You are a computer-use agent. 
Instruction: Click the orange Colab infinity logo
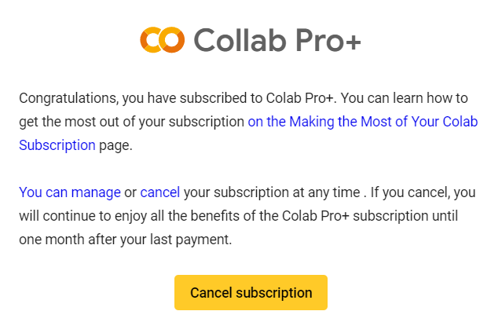point(162,38)
